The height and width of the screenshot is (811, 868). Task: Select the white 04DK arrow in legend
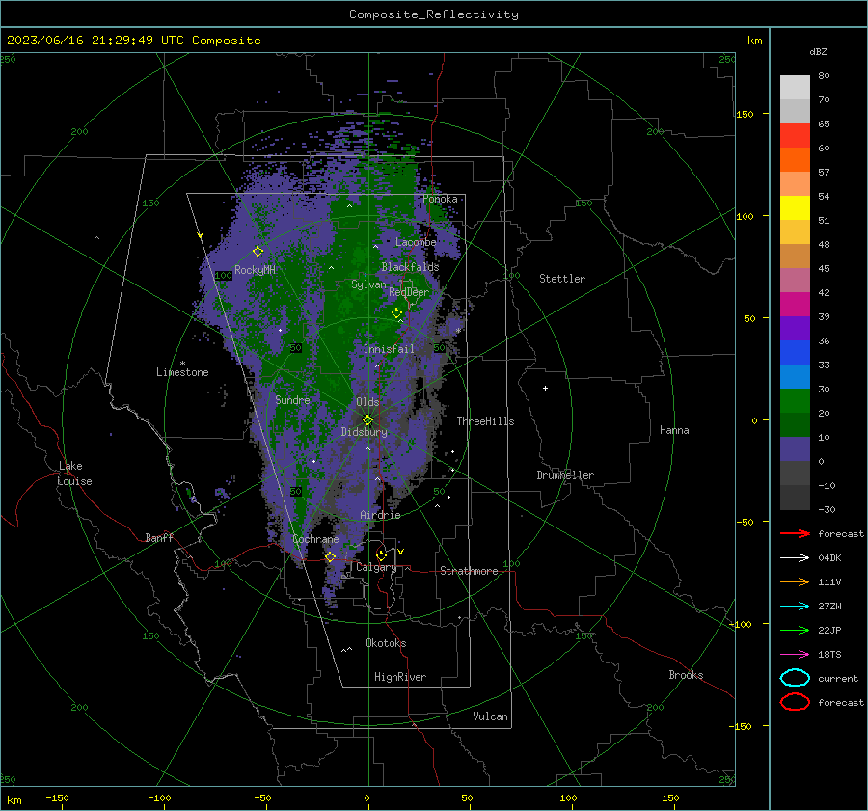[x=795, y=557]
